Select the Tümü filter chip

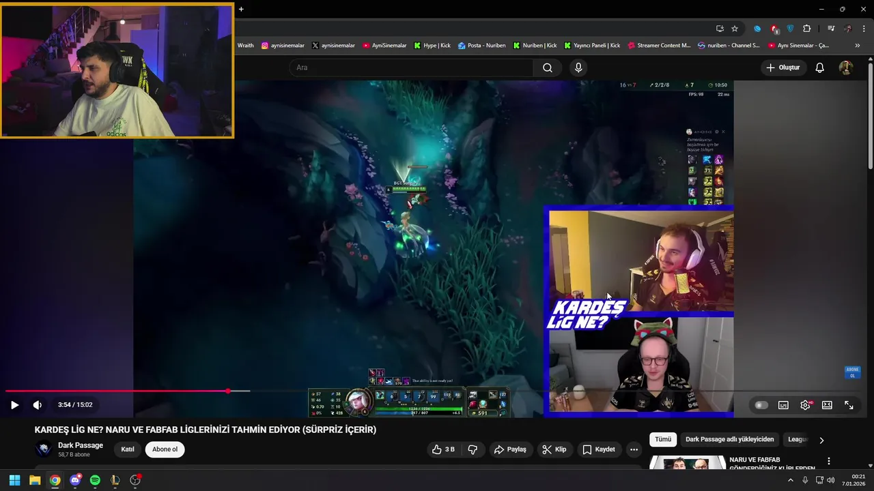[663, 440]
